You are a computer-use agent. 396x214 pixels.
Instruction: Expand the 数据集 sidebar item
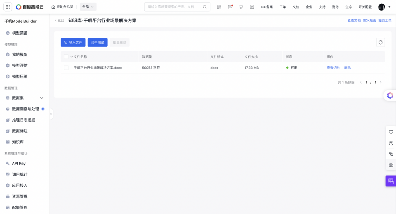coord(42,98)
